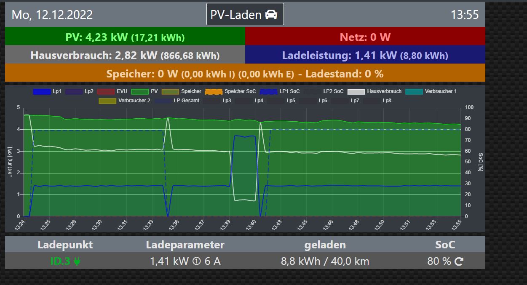527x285 pixels.
Task: Open the PV-Laden charge mode selector
Action: pyautogui.click(x=245, y=15)
